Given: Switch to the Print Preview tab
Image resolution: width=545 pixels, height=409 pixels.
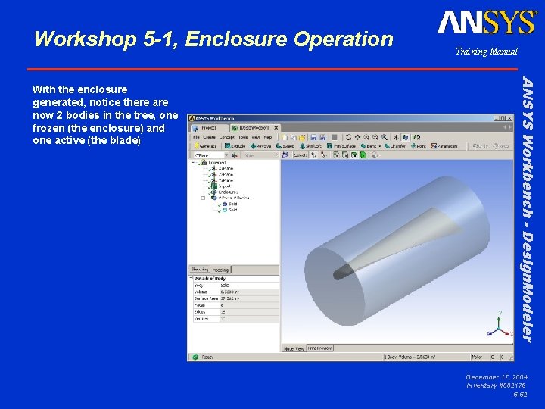Looking at the screenshot, I should pos(319,348).
